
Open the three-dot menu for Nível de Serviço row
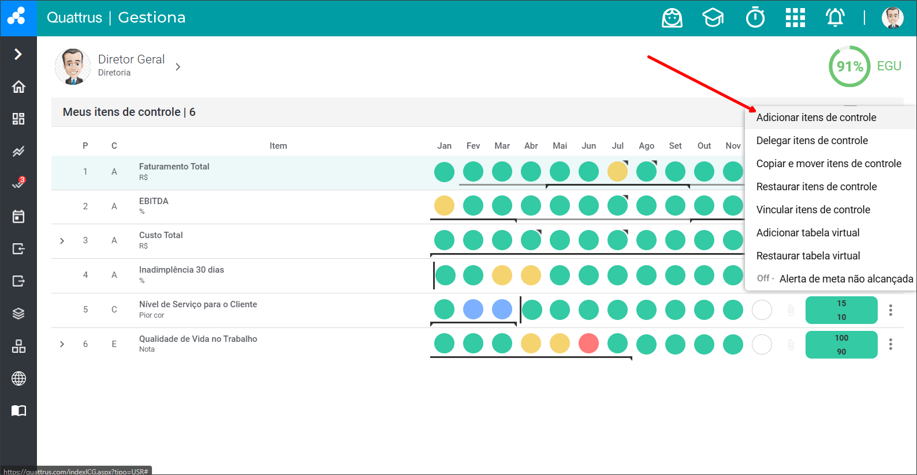(x=890, y=310)
